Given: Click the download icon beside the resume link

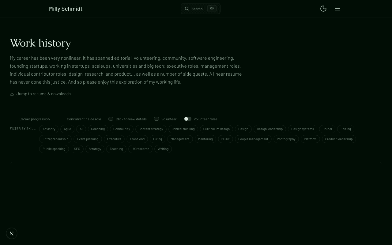Looking at the screenshot, I should [x=12, y=94].
